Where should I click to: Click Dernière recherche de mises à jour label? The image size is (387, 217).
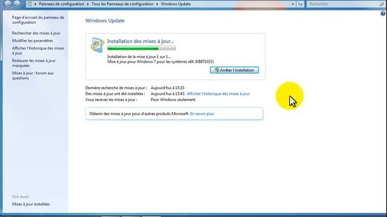point(116,88)
